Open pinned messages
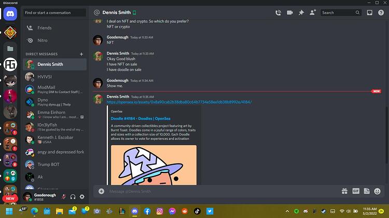 (x=301, y=12)
